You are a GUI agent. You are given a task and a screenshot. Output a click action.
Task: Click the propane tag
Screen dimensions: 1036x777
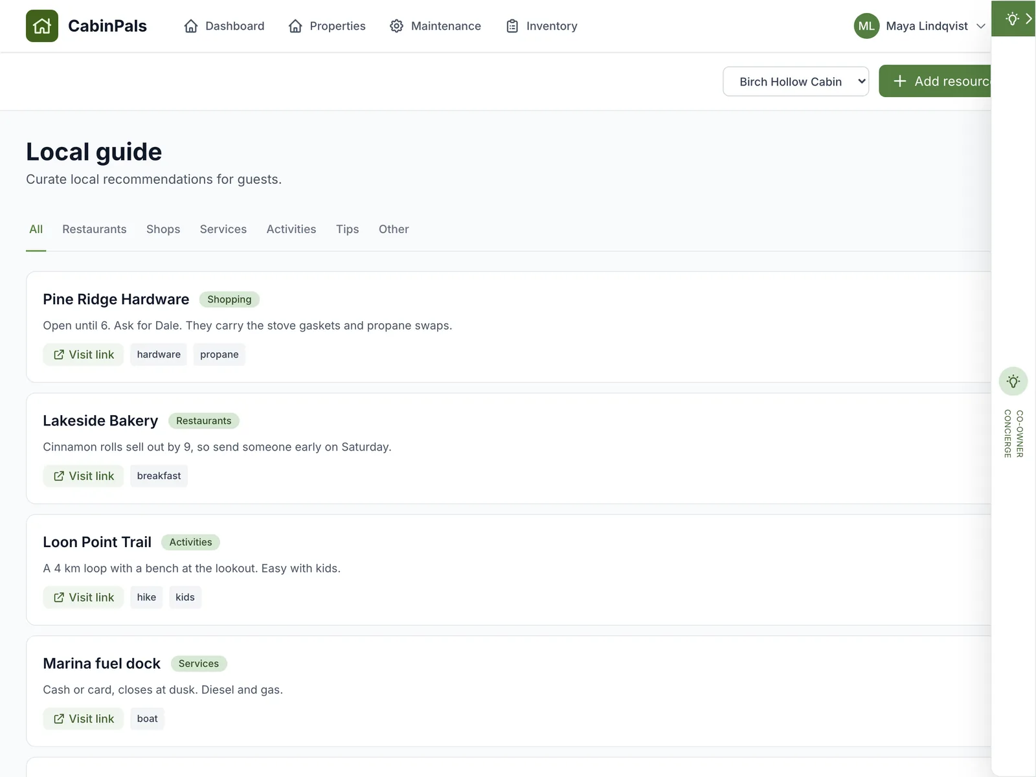pyautogui.click(x=220, y=354)
